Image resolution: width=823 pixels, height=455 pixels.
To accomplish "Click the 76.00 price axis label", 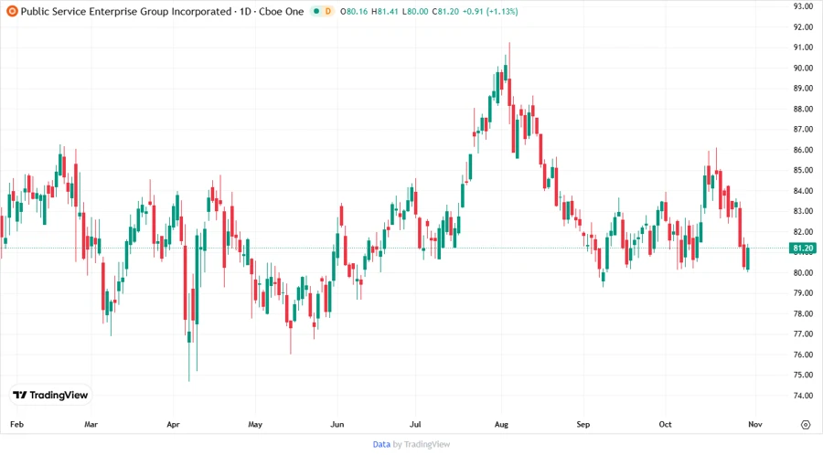I will point(803,354).
